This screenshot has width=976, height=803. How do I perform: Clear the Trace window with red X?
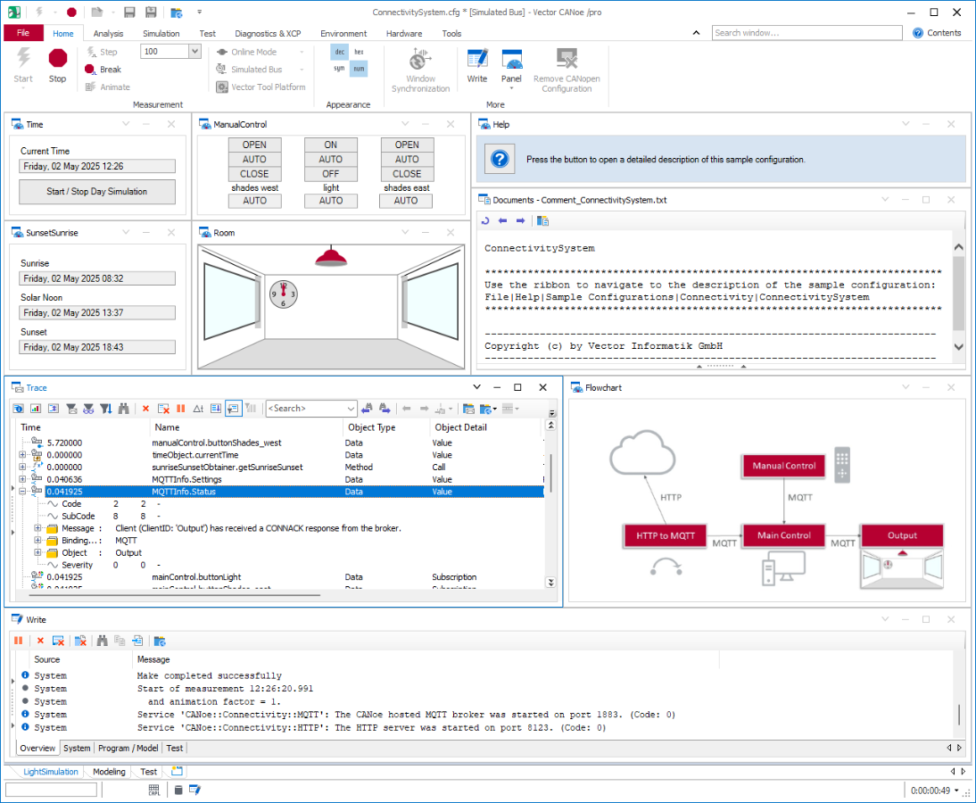pyautogui.click(x=145, y=409)
